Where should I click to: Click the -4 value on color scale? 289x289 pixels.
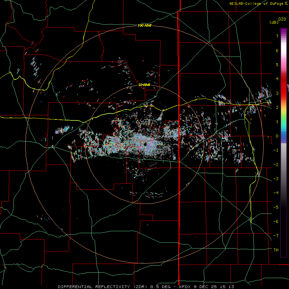coord(276,193)
